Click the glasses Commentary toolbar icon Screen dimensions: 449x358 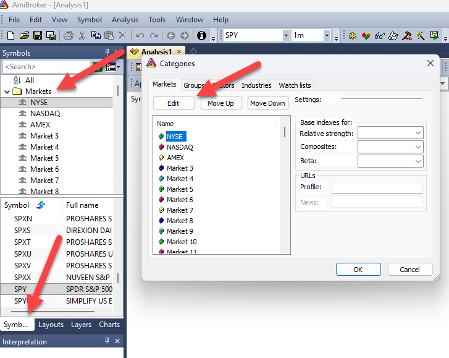tap(380, 36)
